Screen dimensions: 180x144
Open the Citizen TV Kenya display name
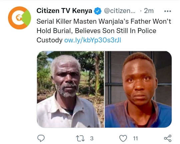pos(64,11)
